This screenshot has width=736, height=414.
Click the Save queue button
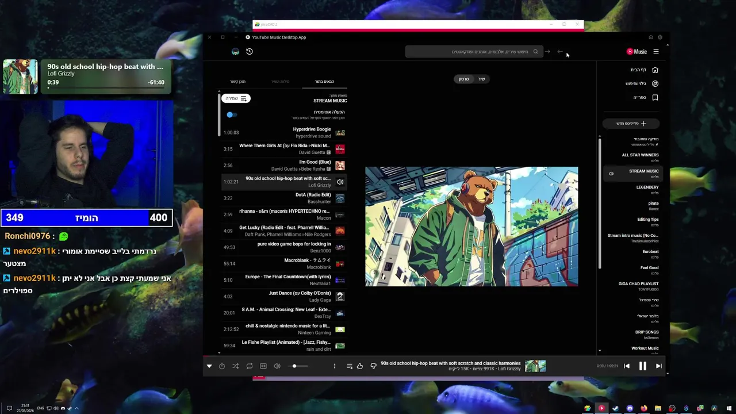pyautogui.click(x=236, y=98)
